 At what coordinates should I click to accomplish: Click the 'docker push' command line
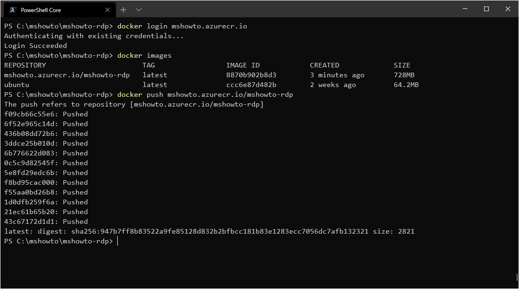pos(205,94)
